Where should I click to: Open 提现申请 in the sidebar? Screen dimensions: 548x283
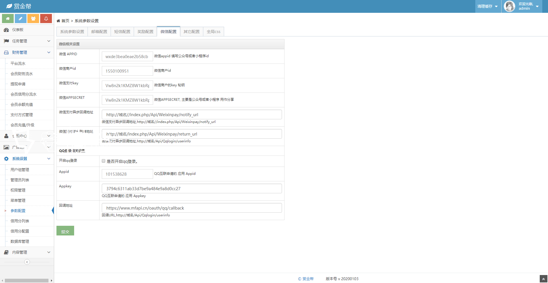point(18,84)
